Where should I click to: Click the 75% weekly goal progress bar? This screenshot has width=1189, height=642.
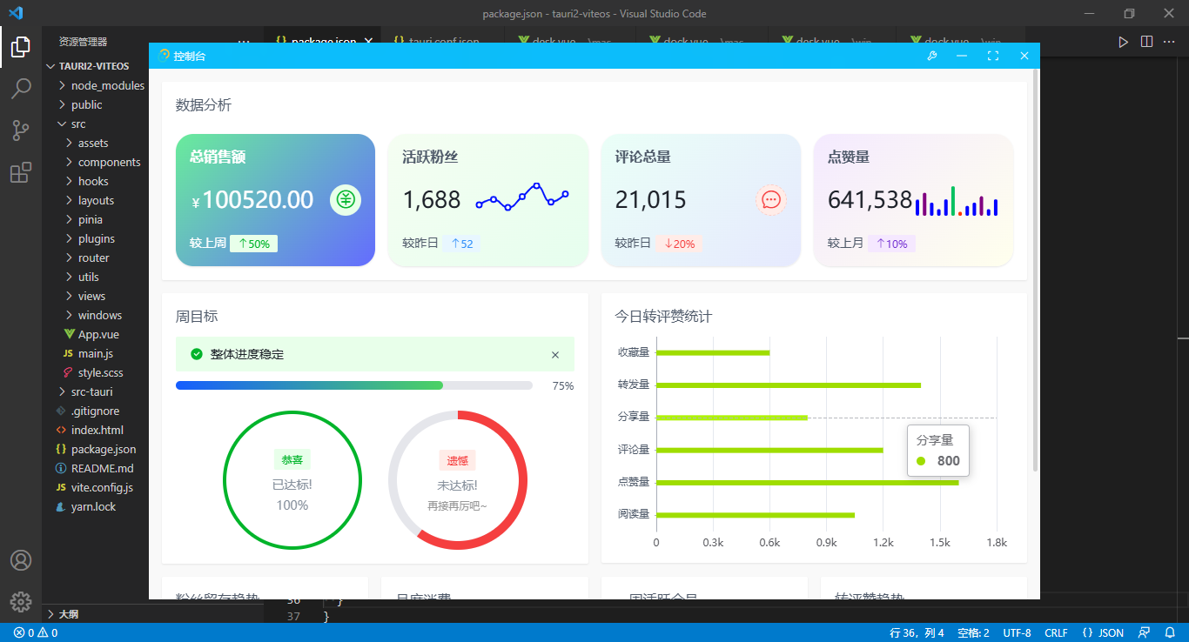click(x=354, y=385)
